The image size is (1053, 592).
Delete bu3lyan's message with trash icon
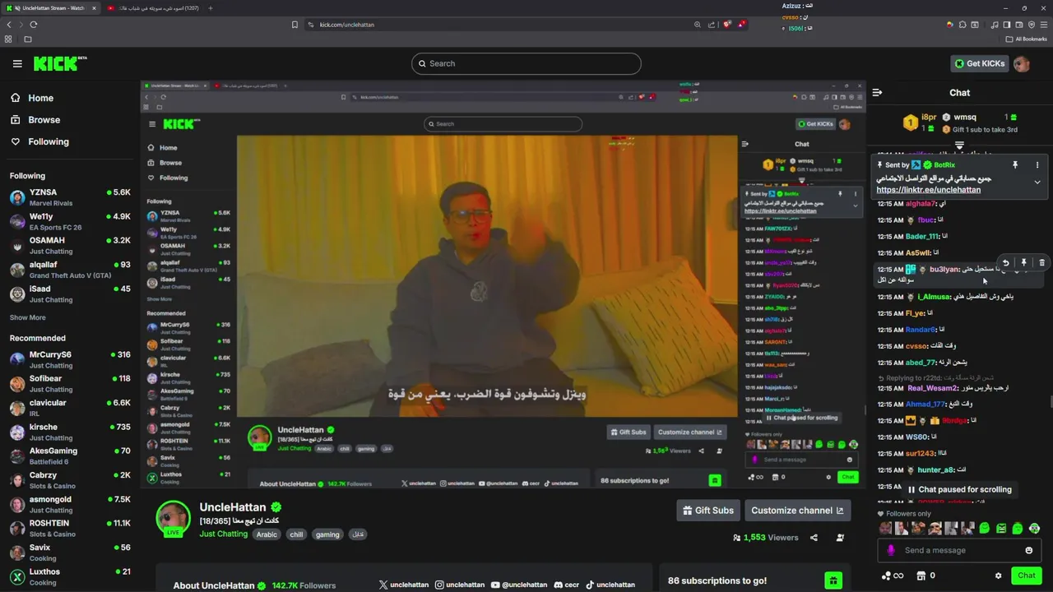point(1041,263)
